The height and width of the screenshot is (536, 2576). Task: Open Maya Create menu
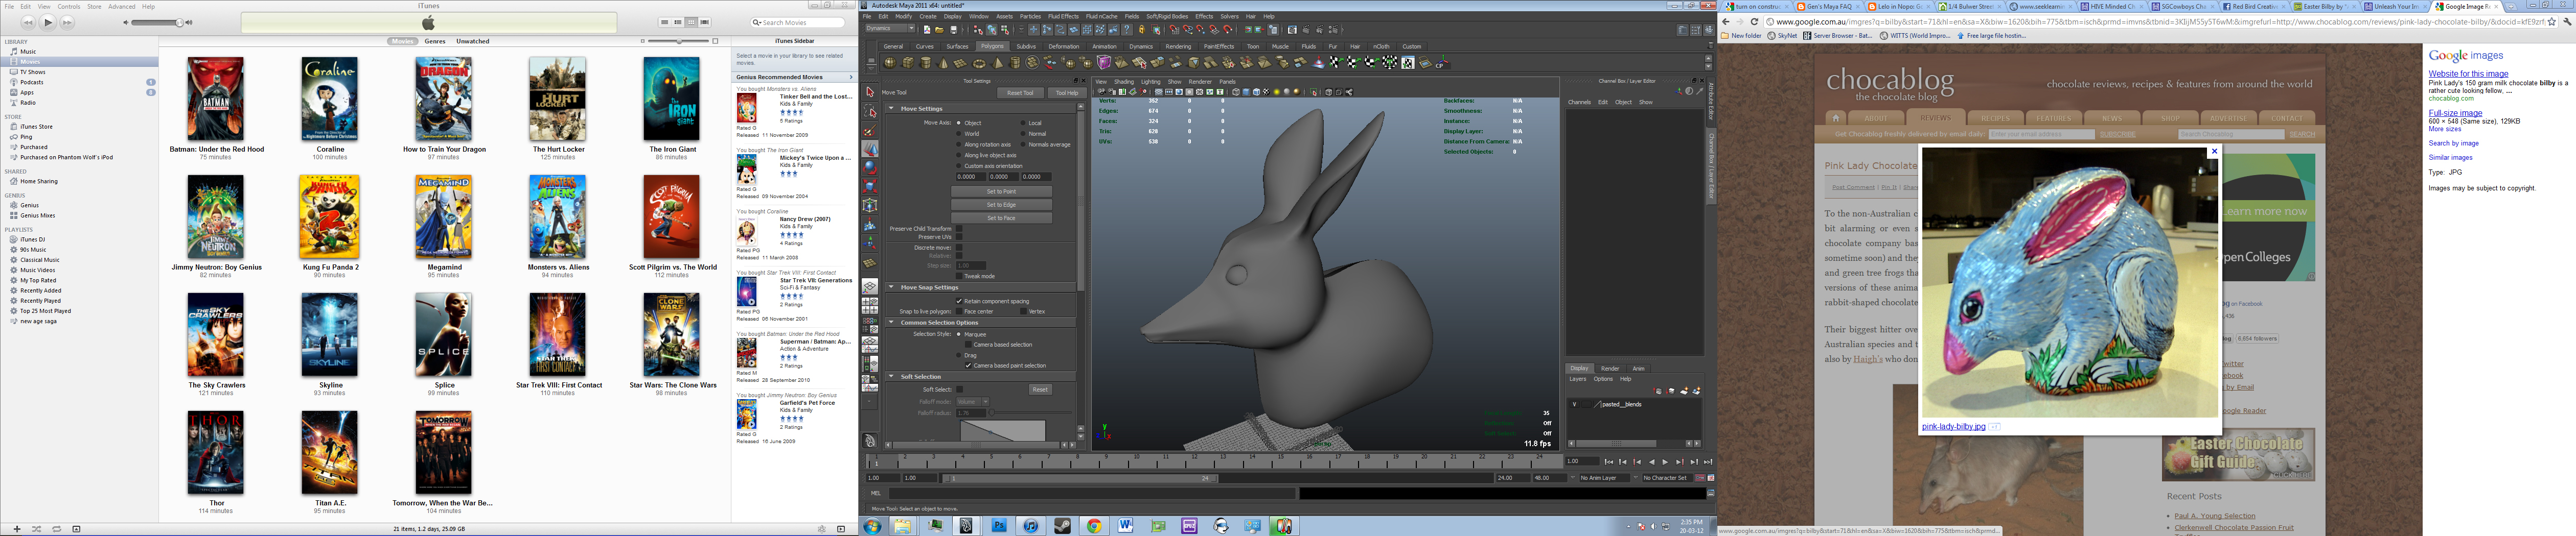pyautogui.click(x=928, y=16)
